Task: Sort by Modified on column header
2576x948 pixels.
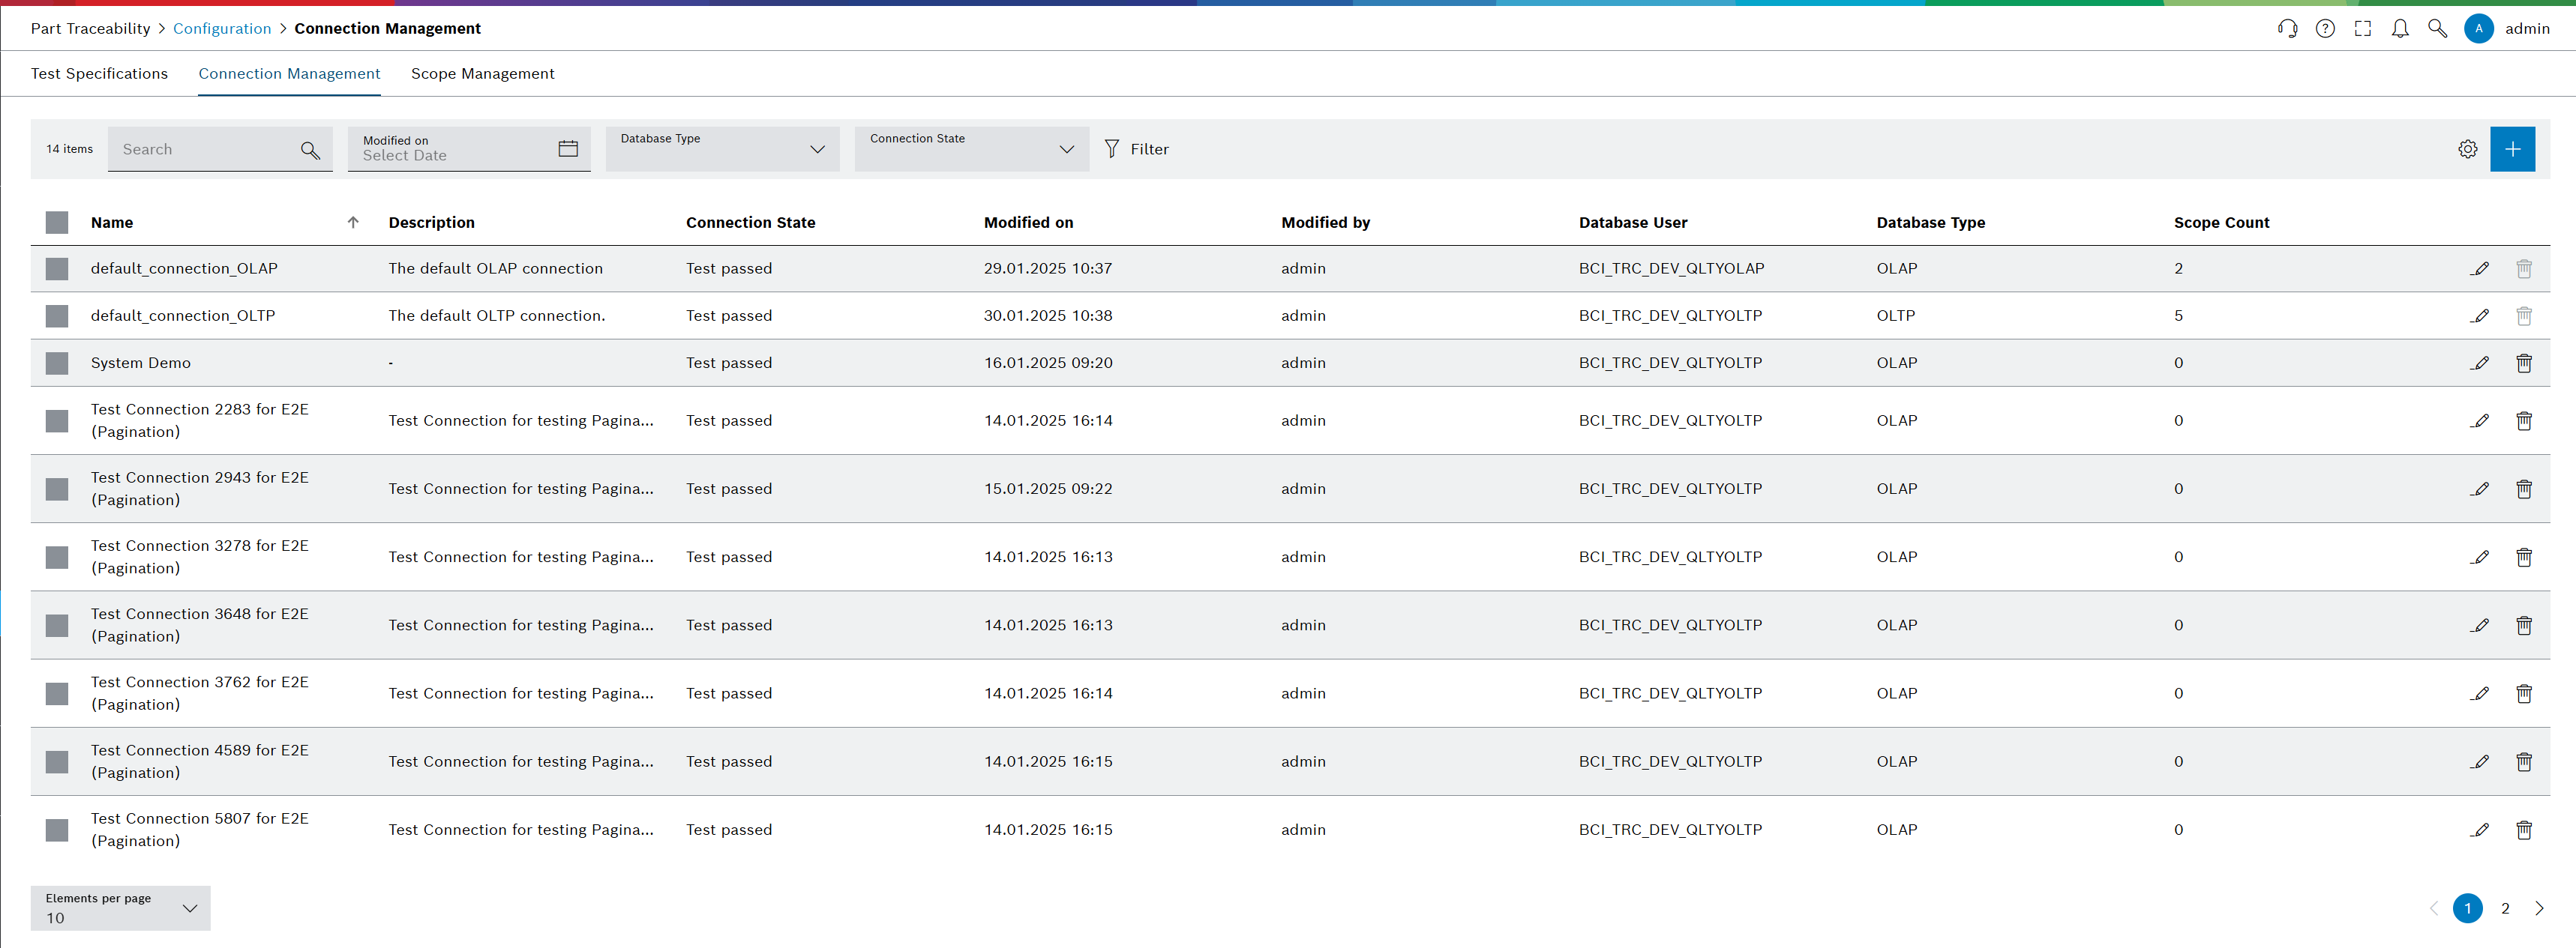Action: point(1028,223)
